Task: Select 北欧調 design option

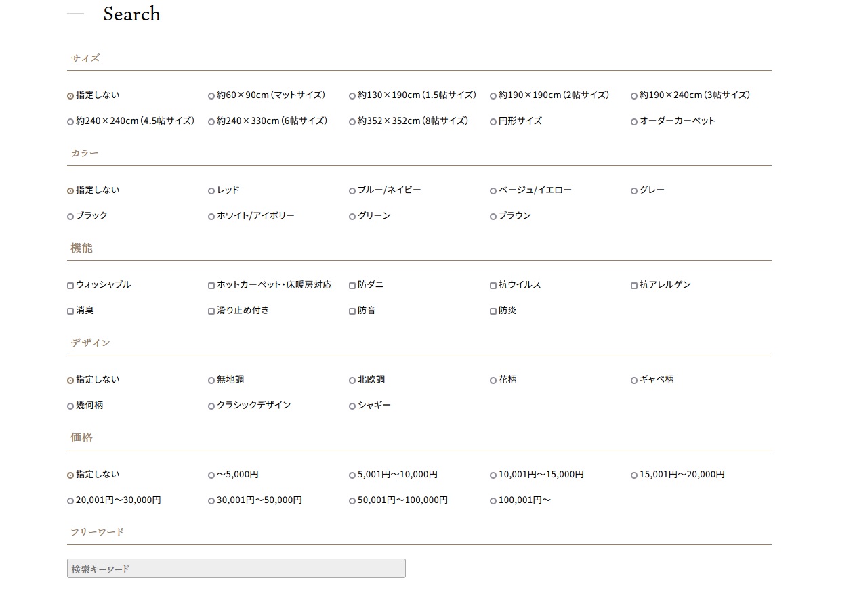Action: click(x=352, y=380)
